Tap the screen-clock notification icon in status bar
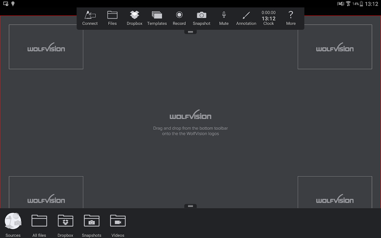 pyautogui.click(x=5, y=4)
